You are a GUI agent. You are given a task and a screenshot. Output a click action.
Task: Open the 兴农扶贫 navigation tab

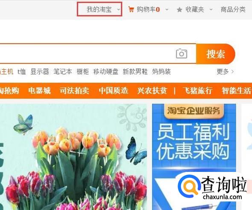[x=152, y=90]
